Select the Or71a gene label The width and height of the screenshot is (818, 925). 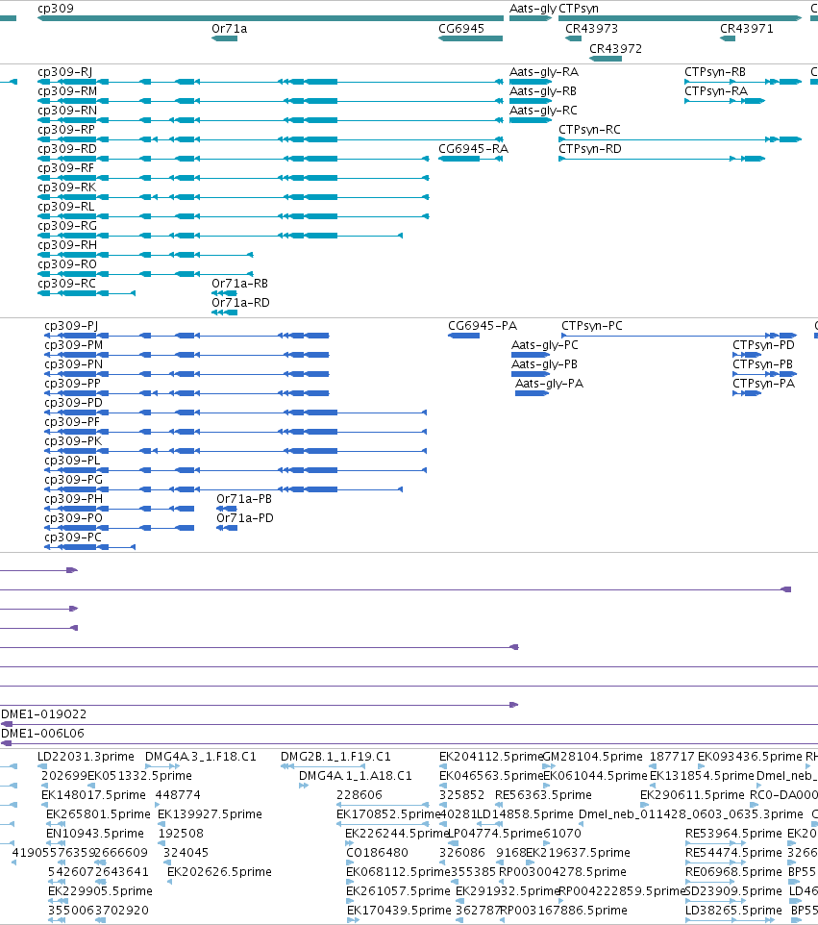click(230, 28)
